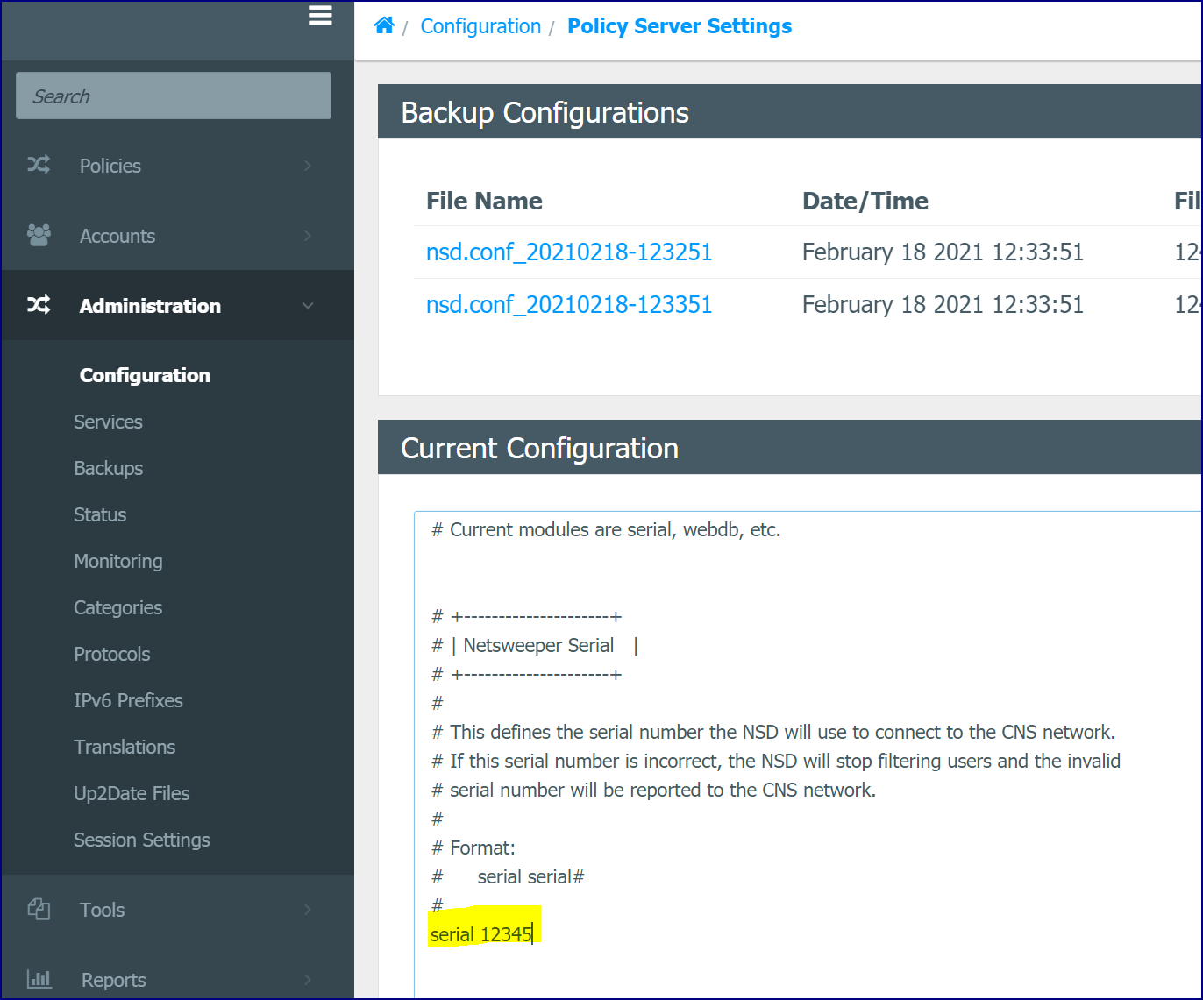Go to home via breadcrumb house icon

[384, 25]
